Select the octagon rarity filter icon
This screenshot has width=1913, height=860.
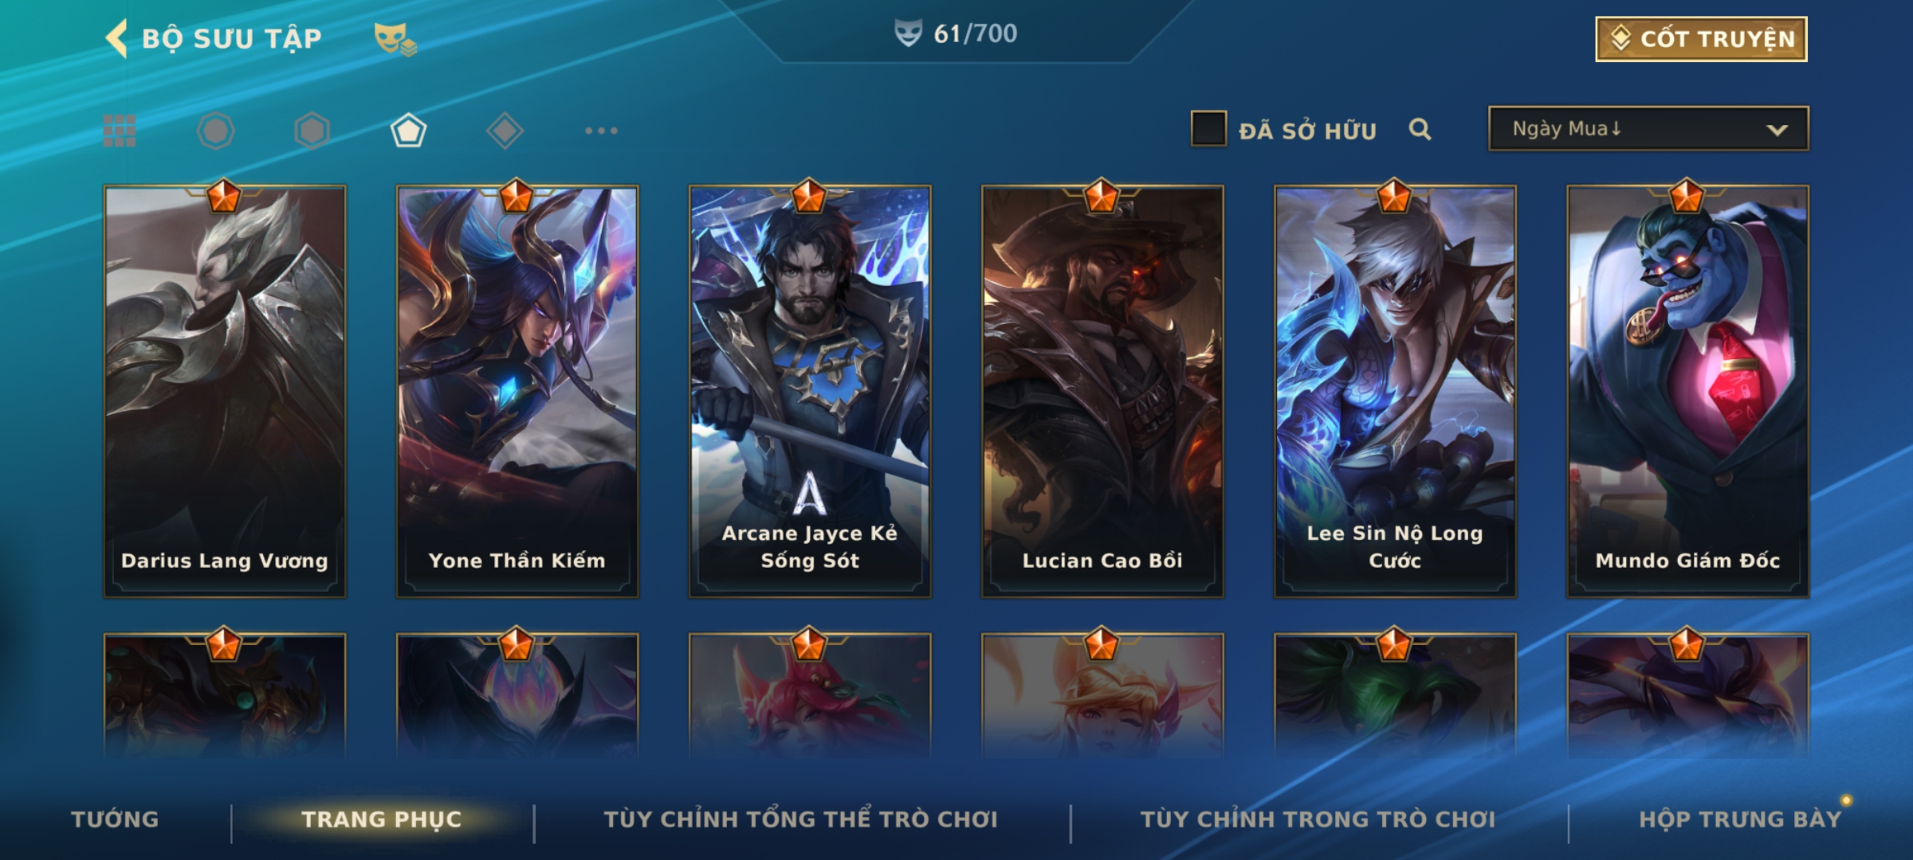(216, 131)
